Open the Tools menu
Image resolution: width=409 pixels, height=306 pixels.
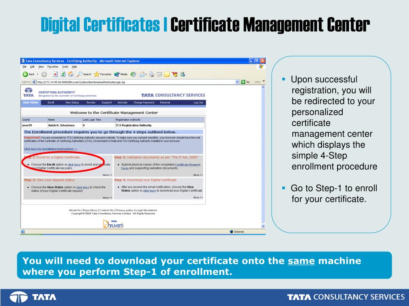pos(65,67)
